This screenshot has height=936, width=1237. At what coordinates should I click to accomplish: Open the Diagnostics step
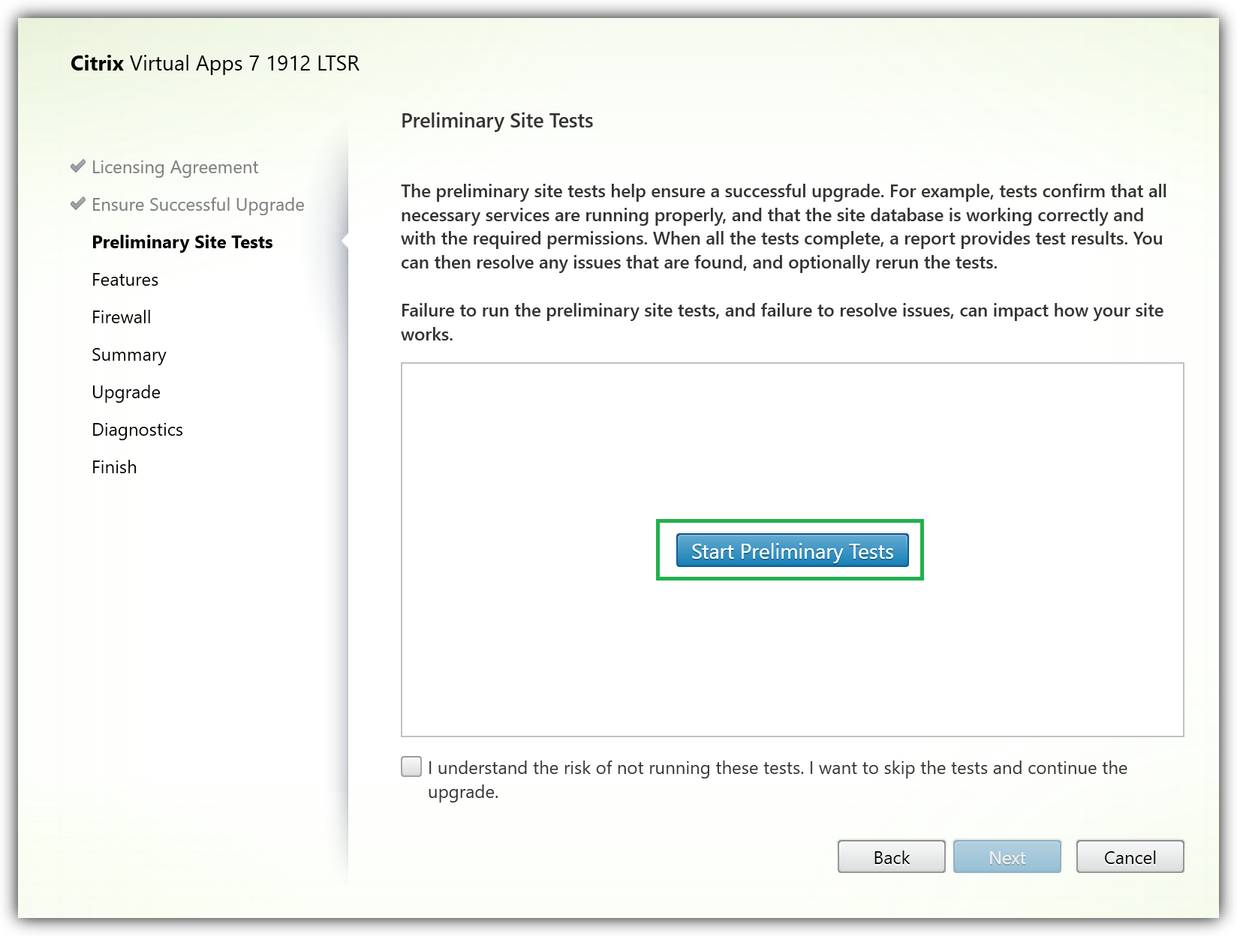point(137,430)
